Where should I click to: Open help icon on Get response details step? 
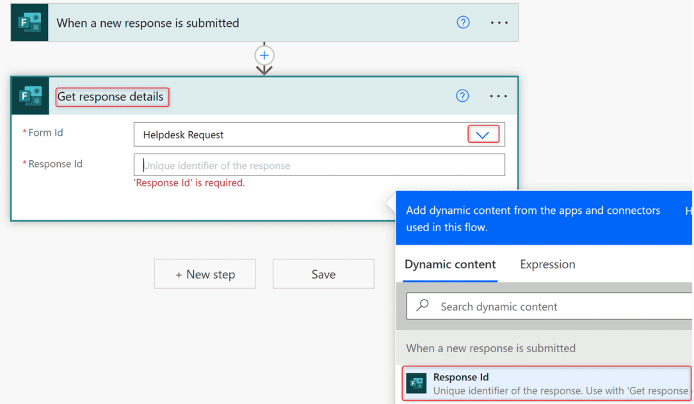462,95
